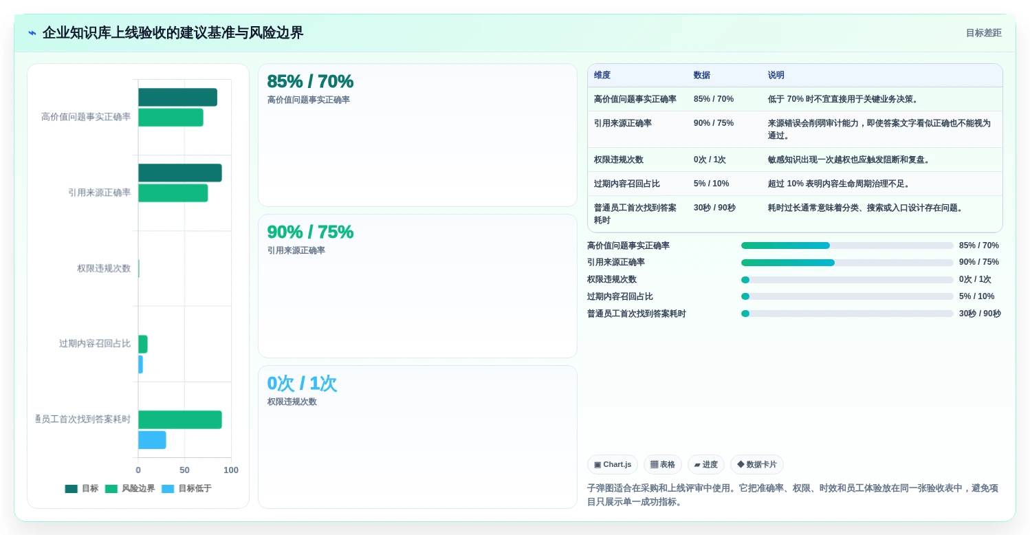Screen dimensions: 1030x535
Task: Click the 0次 / 1次 value beside the progress bar
Action: [x=975, y=280]
